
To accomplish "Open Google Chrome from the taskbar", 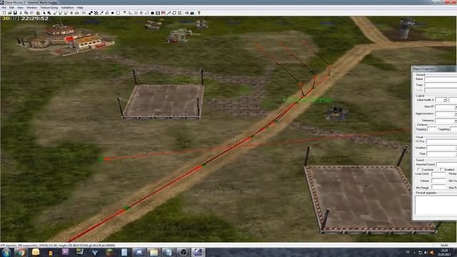I will (21, 252).
